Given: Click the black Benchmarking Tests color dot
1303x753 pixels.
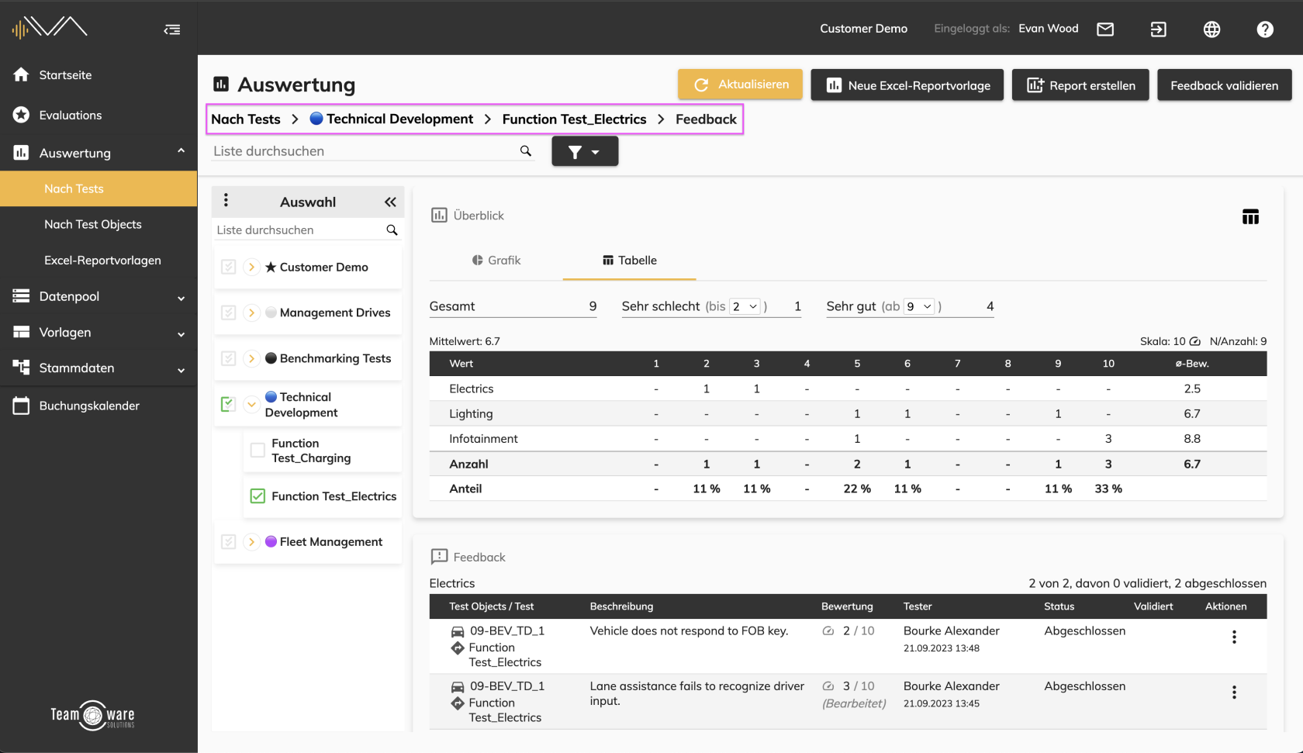Looking at the screenshot, I should (271, 358).
